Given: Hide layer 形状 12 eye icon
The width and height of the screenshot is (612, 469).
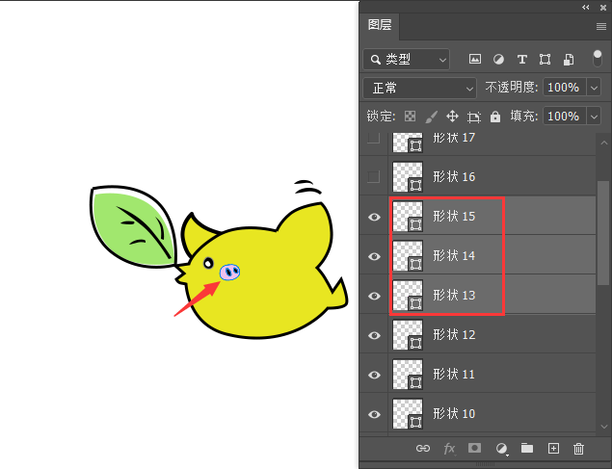Looking at the screenshot, I should coord(374,335).
